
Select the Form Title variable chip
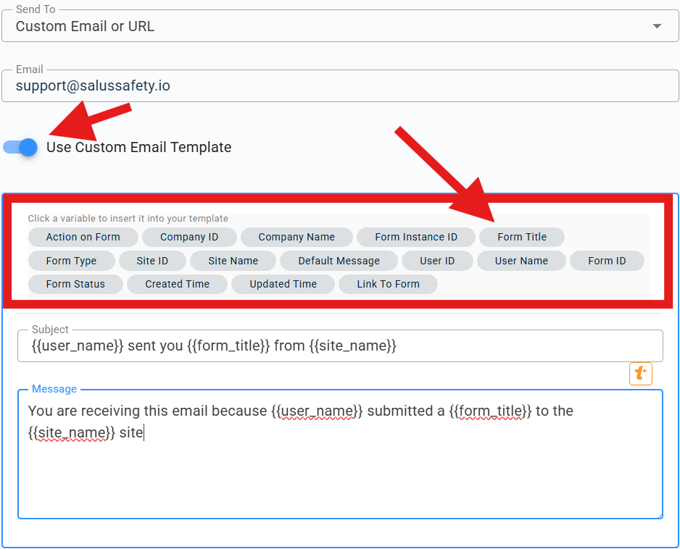pyautogui.click(x=522, y=237)
